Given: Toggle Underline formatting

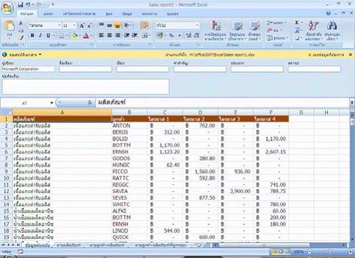Looking at the screenshot, I should 48,35.
